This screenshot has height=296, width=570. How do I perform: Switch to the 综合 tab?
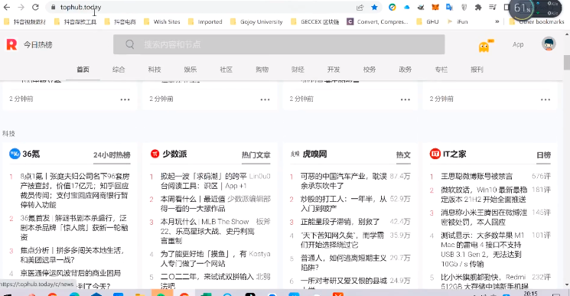119,70
